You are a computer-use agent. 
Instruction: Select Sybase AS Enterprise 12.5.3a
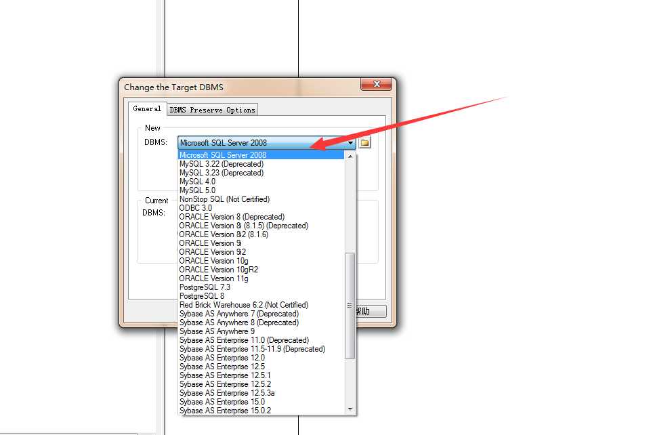[x=261, y=393]
